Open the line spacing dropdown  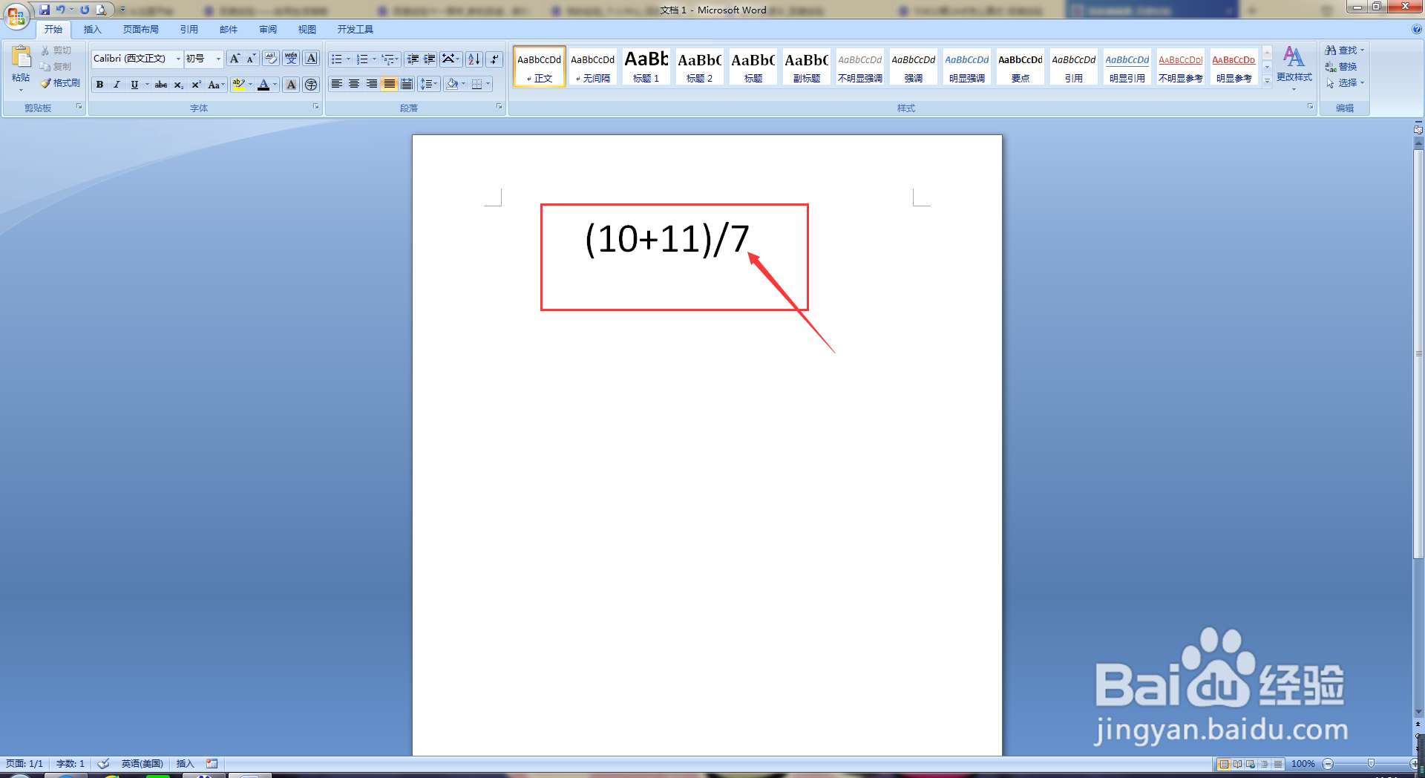(x=429, y=84)
